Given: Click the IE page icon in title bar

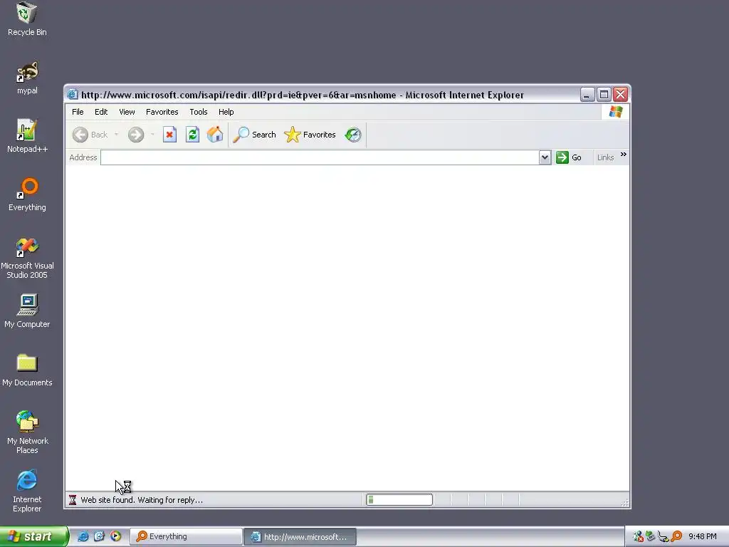Looking at the screenshot, I should (73, 95).
